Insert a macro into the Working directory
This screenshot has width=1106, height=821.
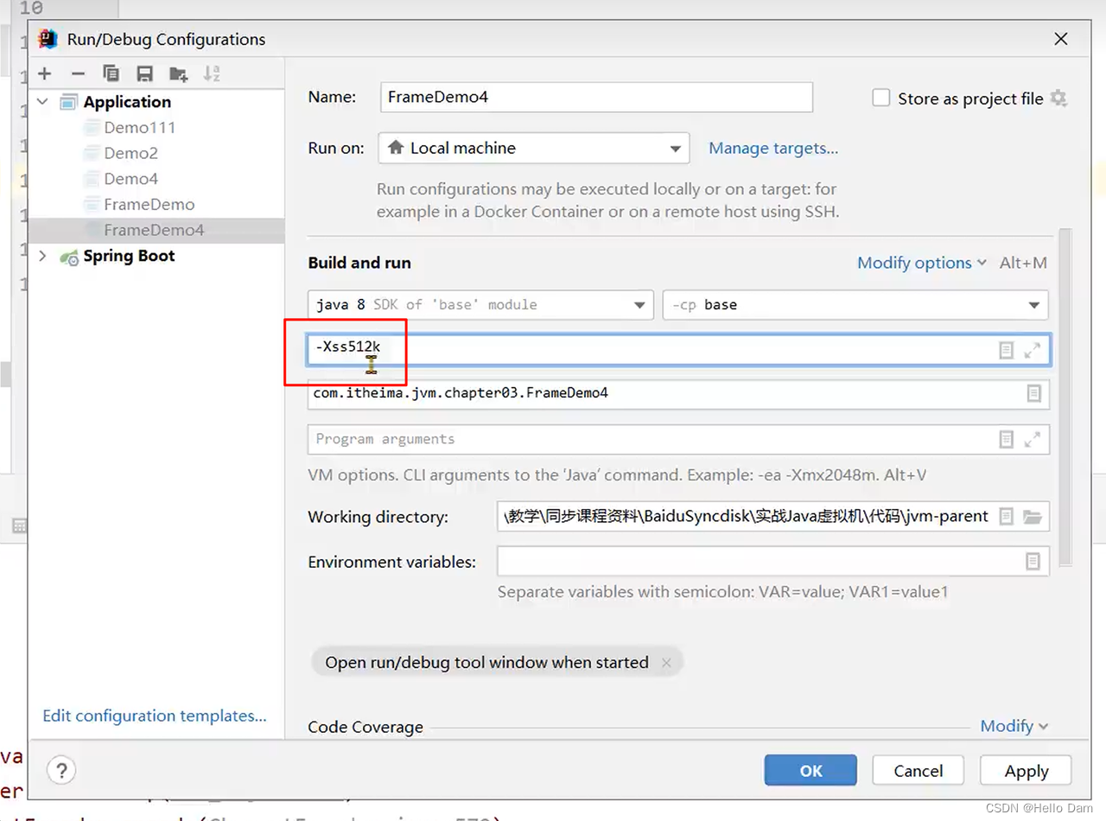pyautogui.click(x=1006, y=516)
